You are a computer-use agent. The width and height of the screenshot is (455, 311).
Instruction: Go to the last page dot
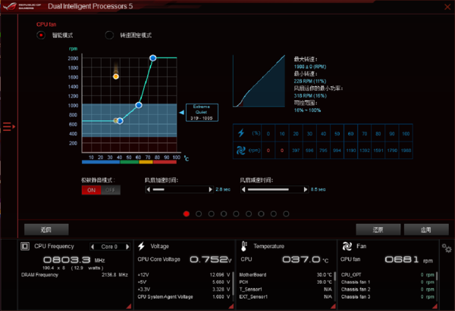click(286, 213)
